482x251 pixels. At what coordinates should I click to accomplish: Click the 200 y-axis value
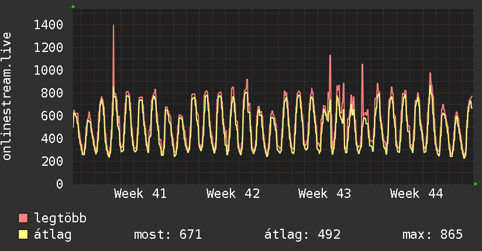click(x=52, y=161)
